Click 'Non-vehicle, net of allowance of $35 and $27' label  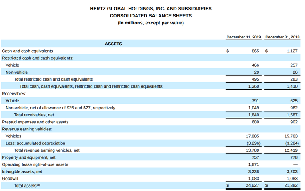click(x=60, y=108)
